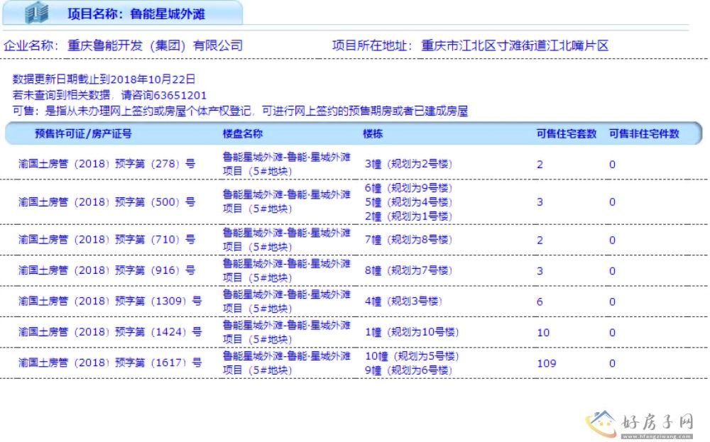
Task: Click the update date line 2018年10月22日
Action: click(x=104, y=79)
